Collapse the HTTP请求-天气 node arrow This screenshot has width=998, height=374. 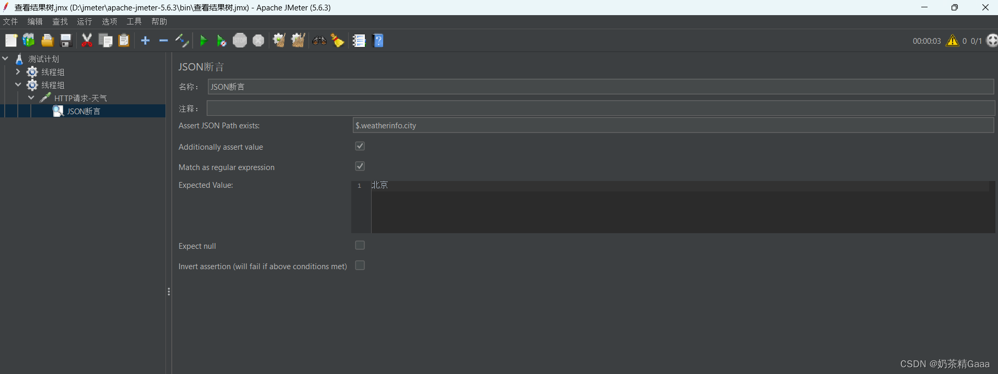pos(31,98)
